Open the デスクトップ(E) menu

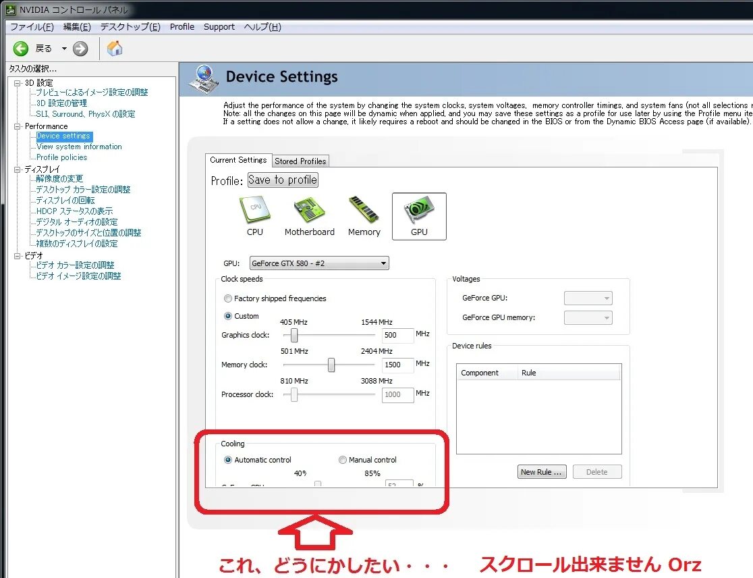tap(130, 27)
